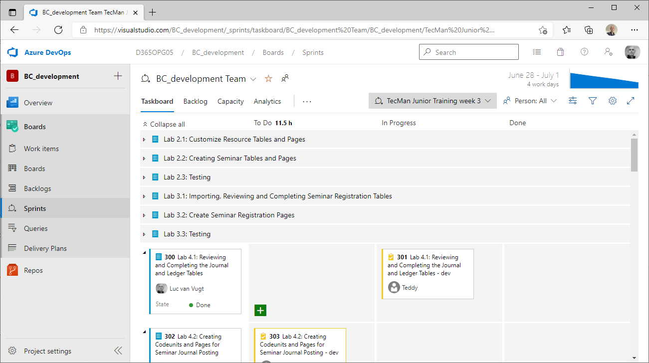649x363 pixels.
Task: Open task card 303 Lab 4.2 dev
Action: (x=300, y=345)
